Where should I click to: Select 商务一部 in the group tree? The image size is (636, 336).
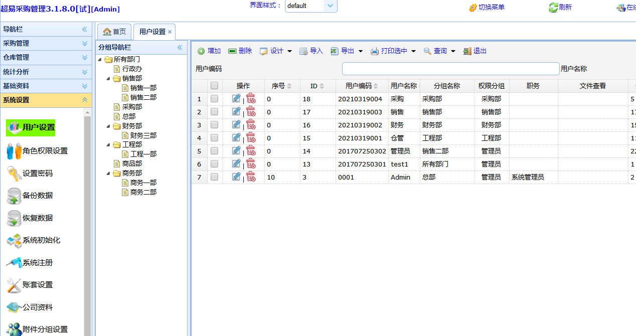tap(143, 183)
